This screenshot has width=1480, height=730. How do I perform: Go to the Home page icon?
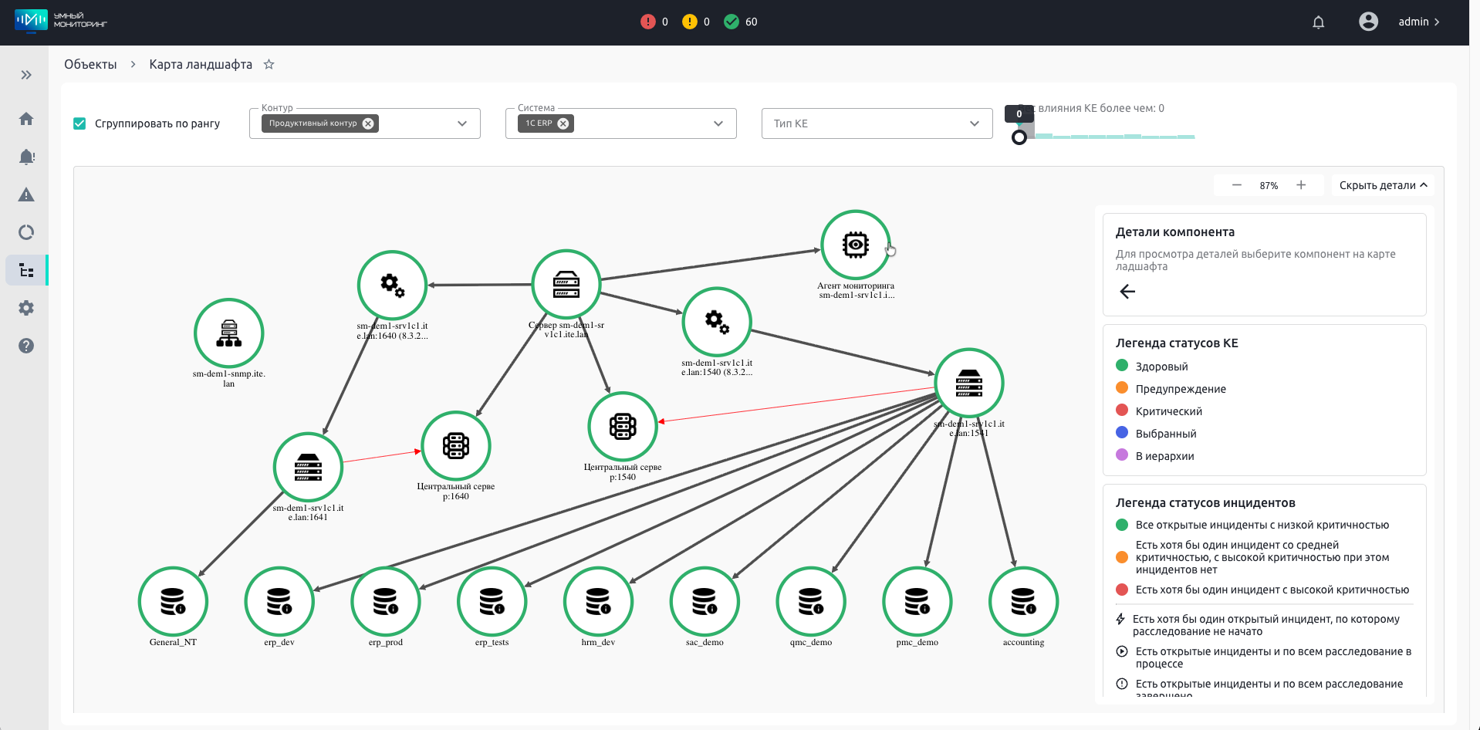click(26, 119)
